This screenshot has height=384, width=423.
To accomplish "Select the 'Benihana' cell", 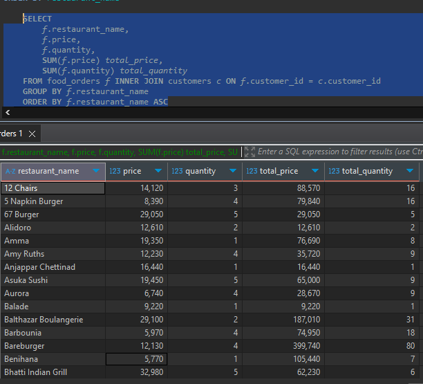I will point(53,359).
